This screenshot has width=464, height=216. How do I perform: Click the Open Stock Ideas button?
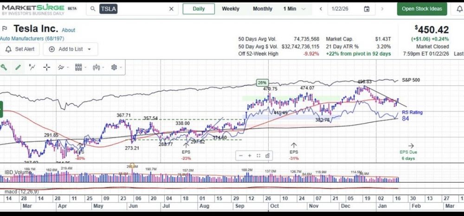click(421, 9)
